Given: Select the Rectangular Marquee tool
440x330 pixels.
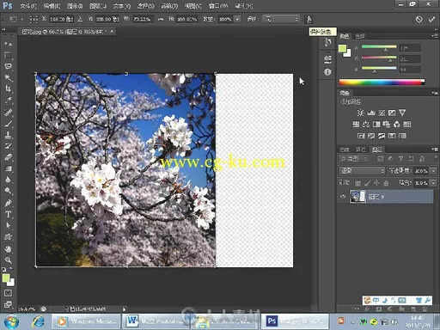Looking at the screenshot, I should pos(8,55).
